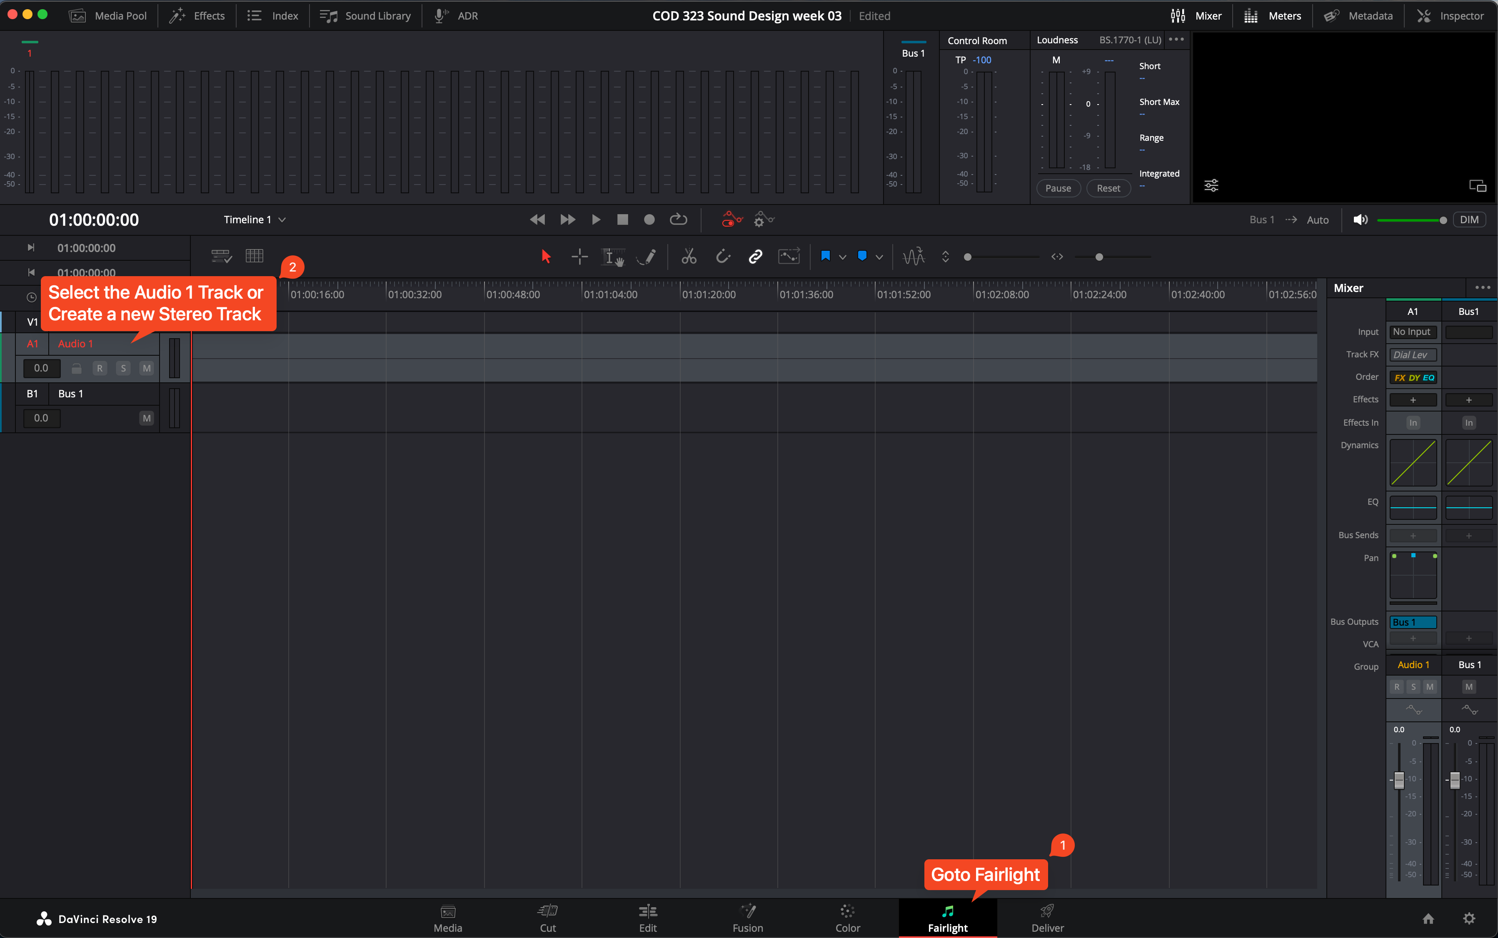Open viewer settings sliders icon

[1211, 185]
